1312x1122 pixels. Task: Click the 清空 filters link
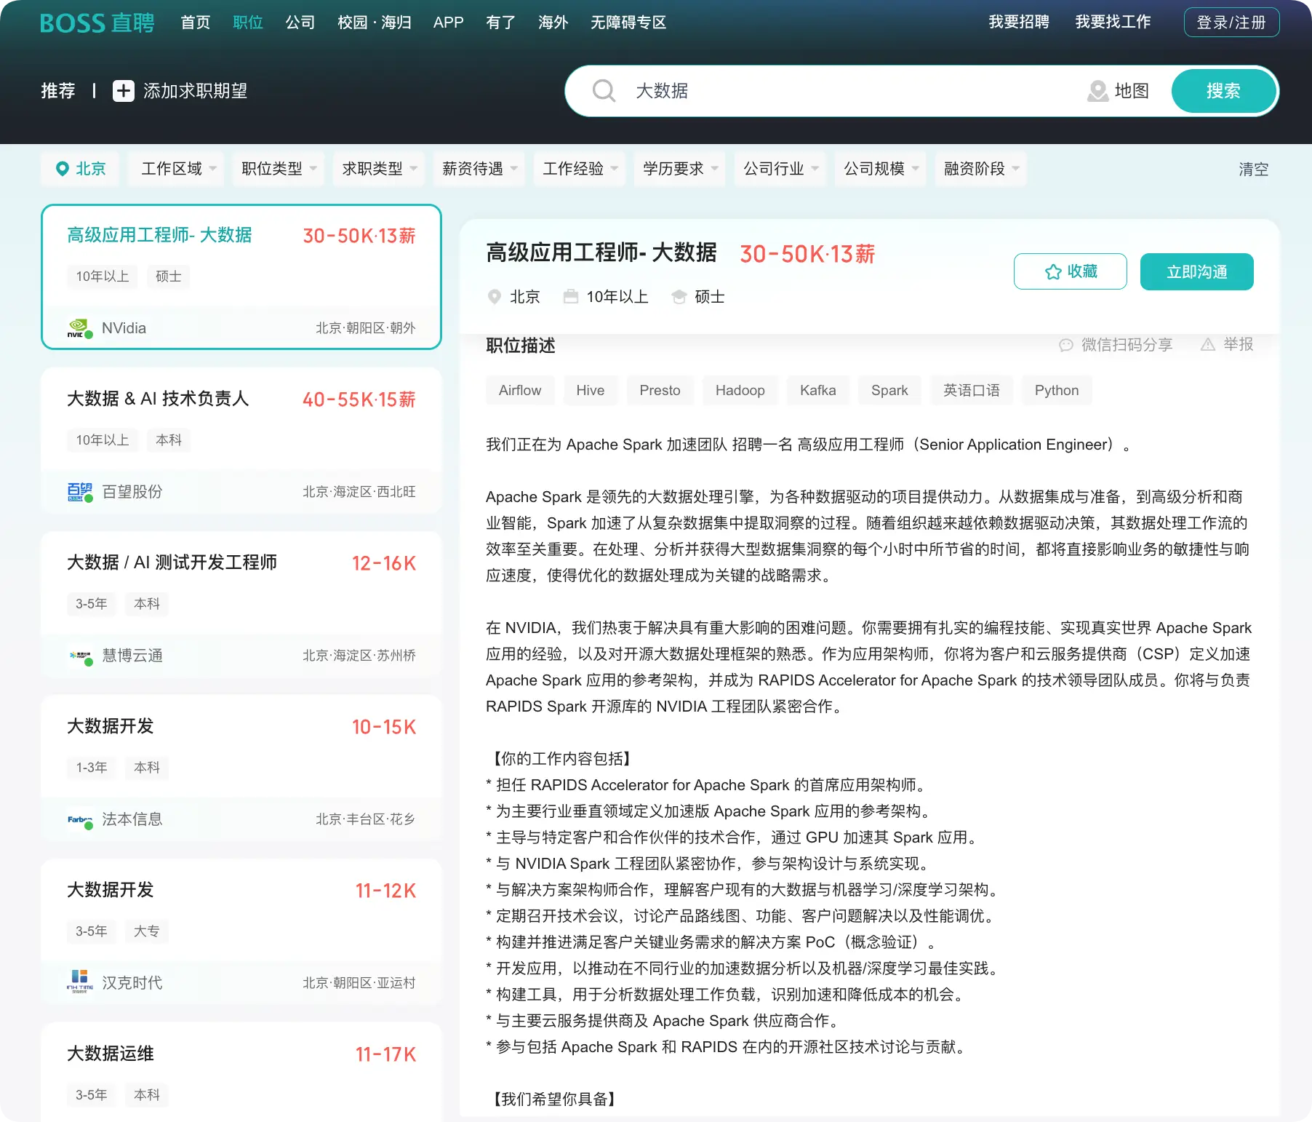(1253, 169)
